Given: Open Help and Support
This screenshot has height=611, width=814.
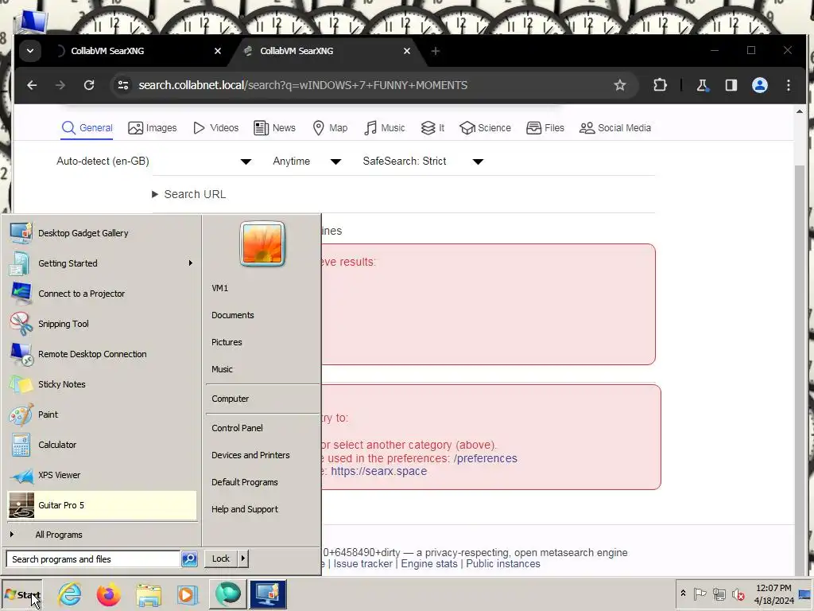Looking at the screenshot, I should pyautogui.click(x=245, y=509).
